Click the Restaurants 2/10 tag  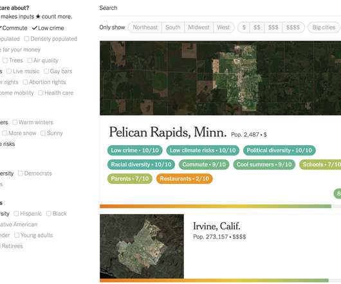click(184, 179)
